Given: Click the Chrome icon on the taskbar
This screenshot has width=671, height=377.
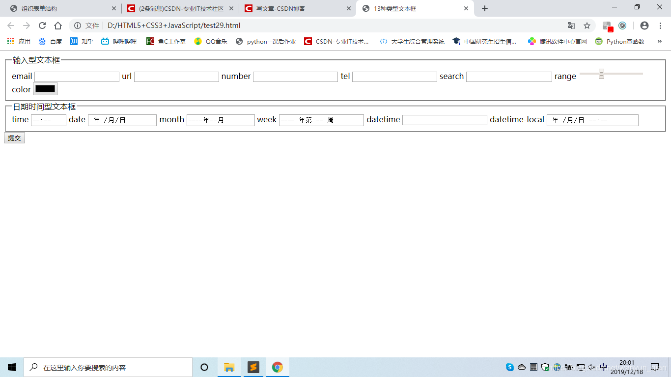Looking at the screenshot, I should pos(278,367).
